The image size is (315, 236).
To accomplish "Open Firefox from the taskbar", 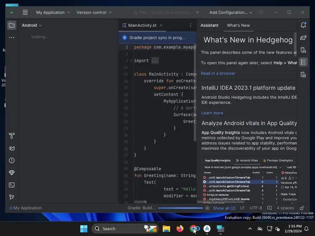I will pos(180,229).
